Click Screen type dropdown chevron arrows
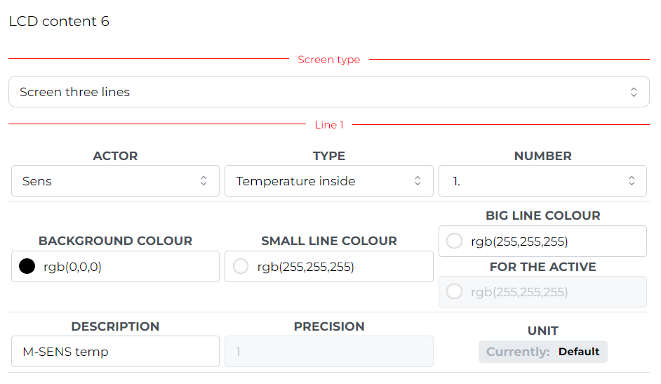 [633, 92]
